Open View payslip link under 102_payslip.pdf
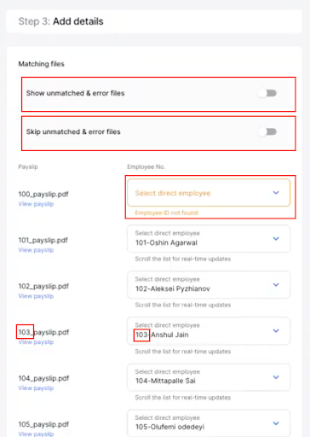 [x=36, y=296]
